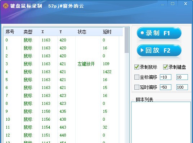Click Y value 443 in row 11
This screenshot has height=143, width=193.
point(63,127)
